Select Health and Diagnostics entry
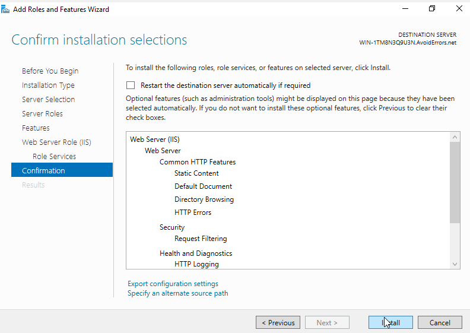The height and width of the screenshot is (333, 470). 196,253
